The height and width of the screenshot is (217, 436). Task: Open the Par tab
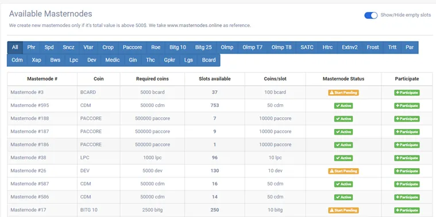[410, 47]
